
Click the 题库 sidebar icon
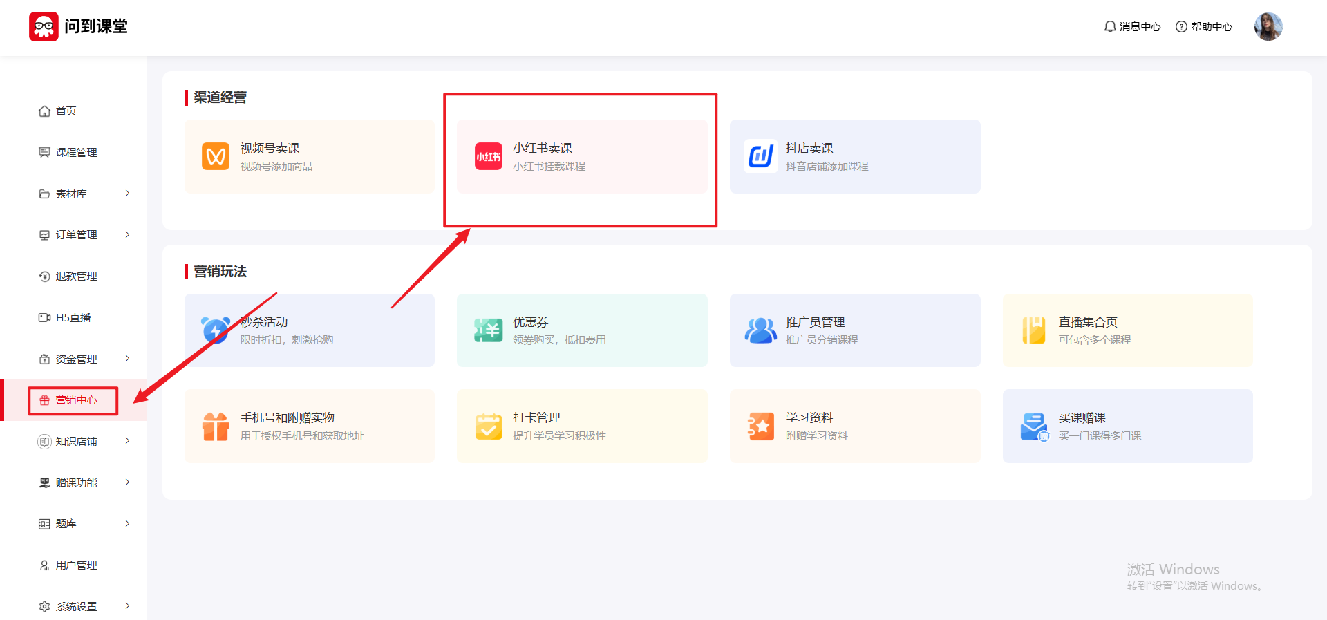pos(44,524)
